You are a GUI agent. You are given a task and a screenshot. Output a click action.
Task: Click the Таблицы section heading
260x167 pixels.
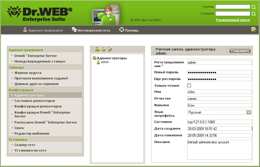(x=16, y=67)
